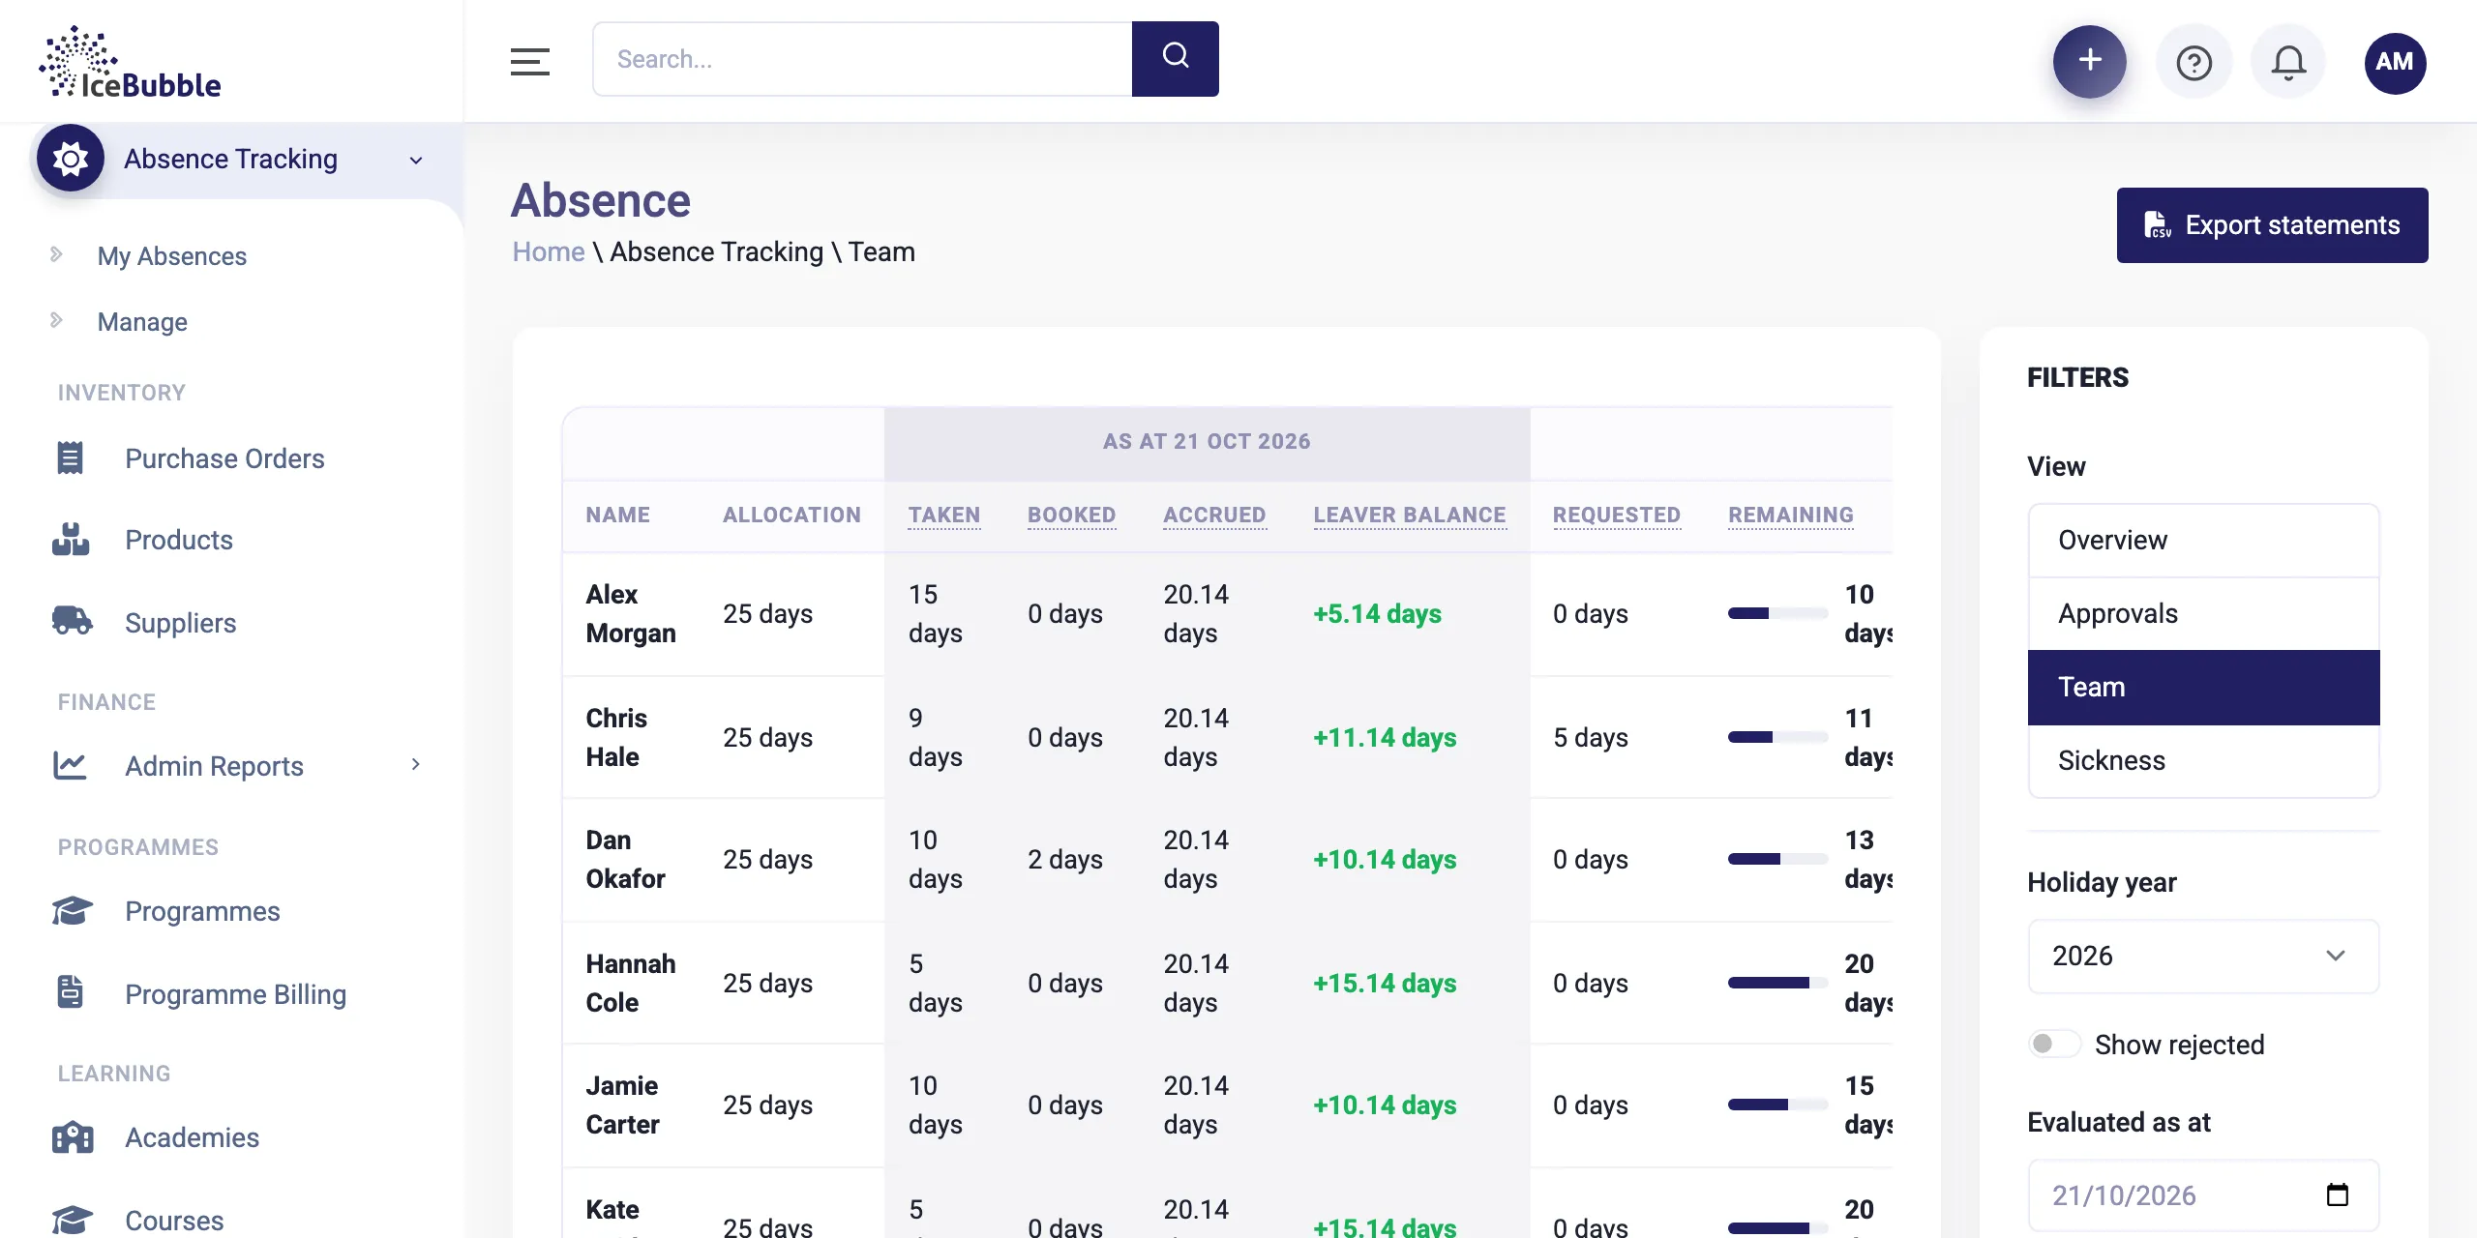Click the Leaver Balance column header
This screenshot has height=1238, width=2477.
(1409, 515)
